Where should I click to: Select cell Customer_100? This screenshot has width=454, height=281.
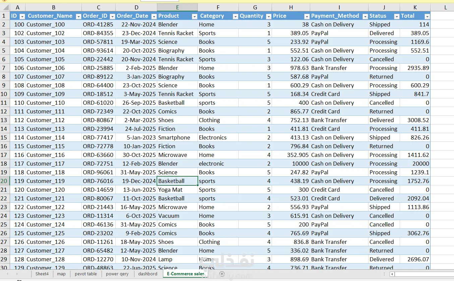(53, 24)
